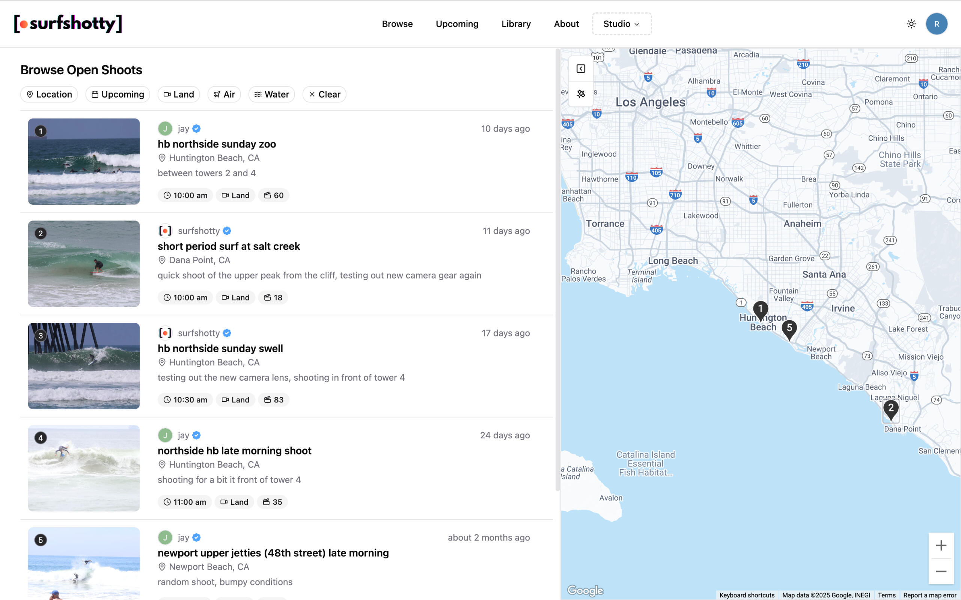
Task: Click the surfshotty logo
Action: tap(68, 24)
